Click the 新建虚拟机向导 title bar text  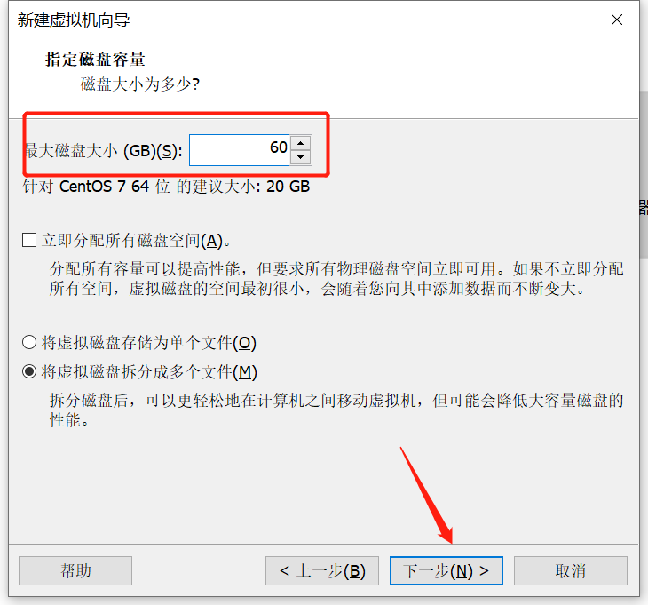[74, 20]
